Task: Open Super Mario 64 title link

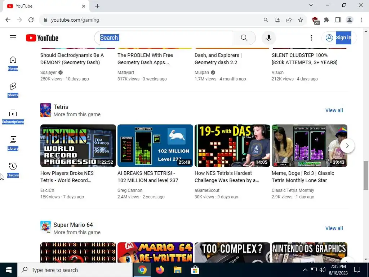Action: tap(73, 225)
